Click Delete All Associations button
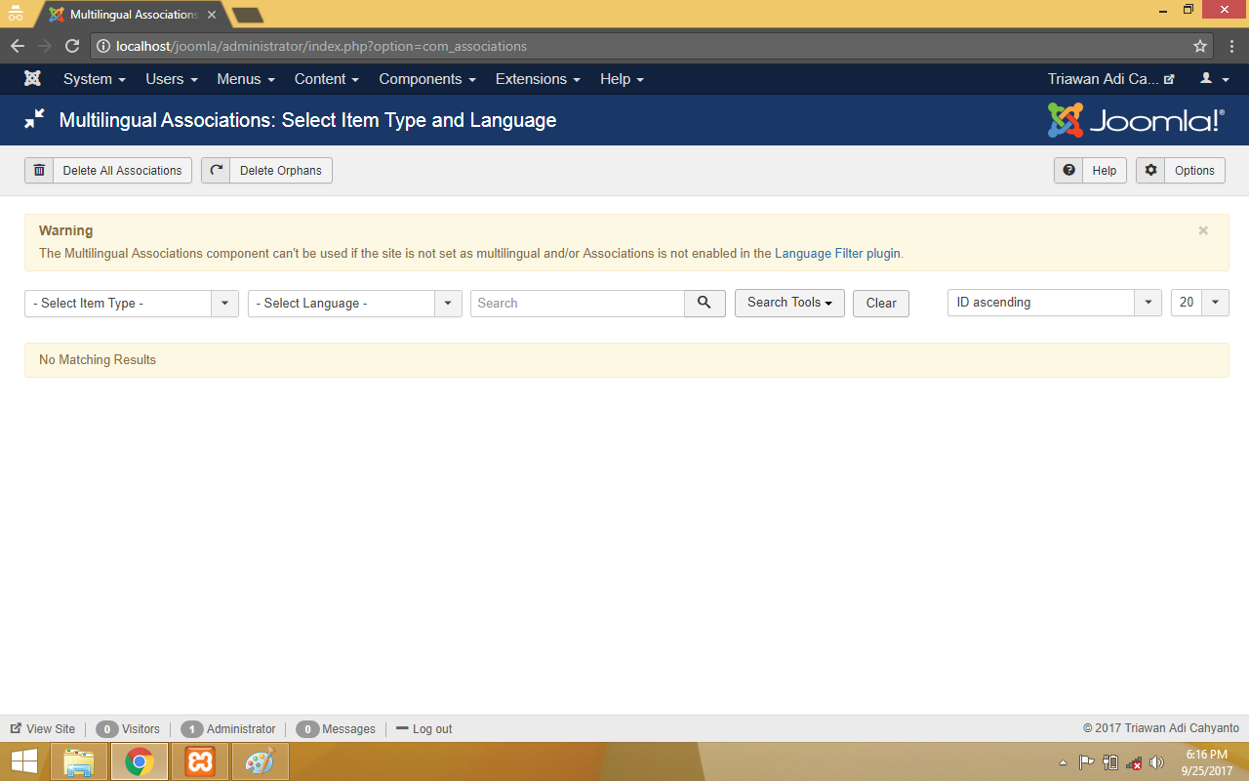Screen dimensions: 1249x781 pyautogui.click(x=108, y=171)
